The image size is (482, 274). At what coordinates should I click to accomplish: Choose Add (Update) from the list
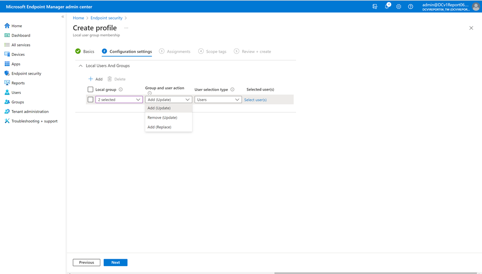coord(169,108)
